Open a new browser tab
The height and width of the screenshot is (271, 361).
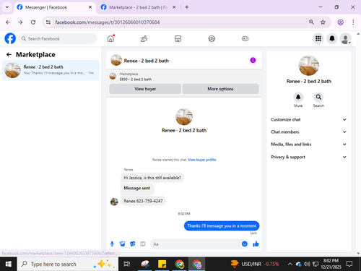tap(187, 7)
